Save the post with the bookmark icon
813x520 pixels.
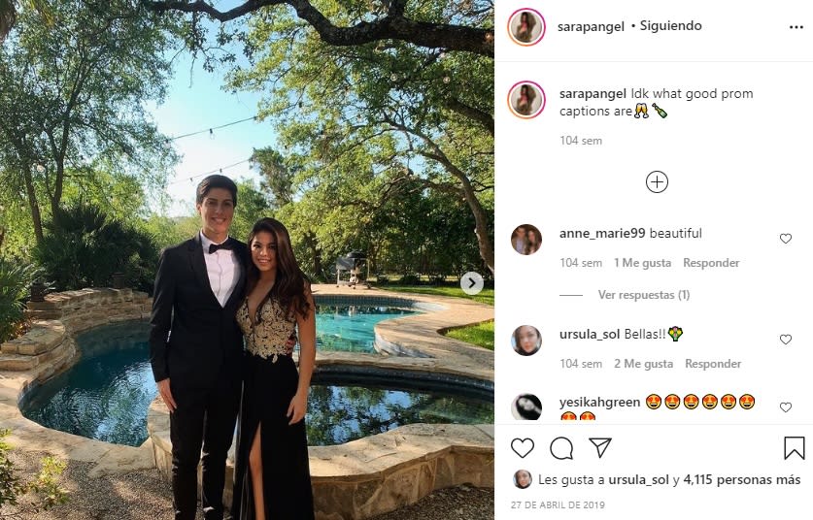794,447
